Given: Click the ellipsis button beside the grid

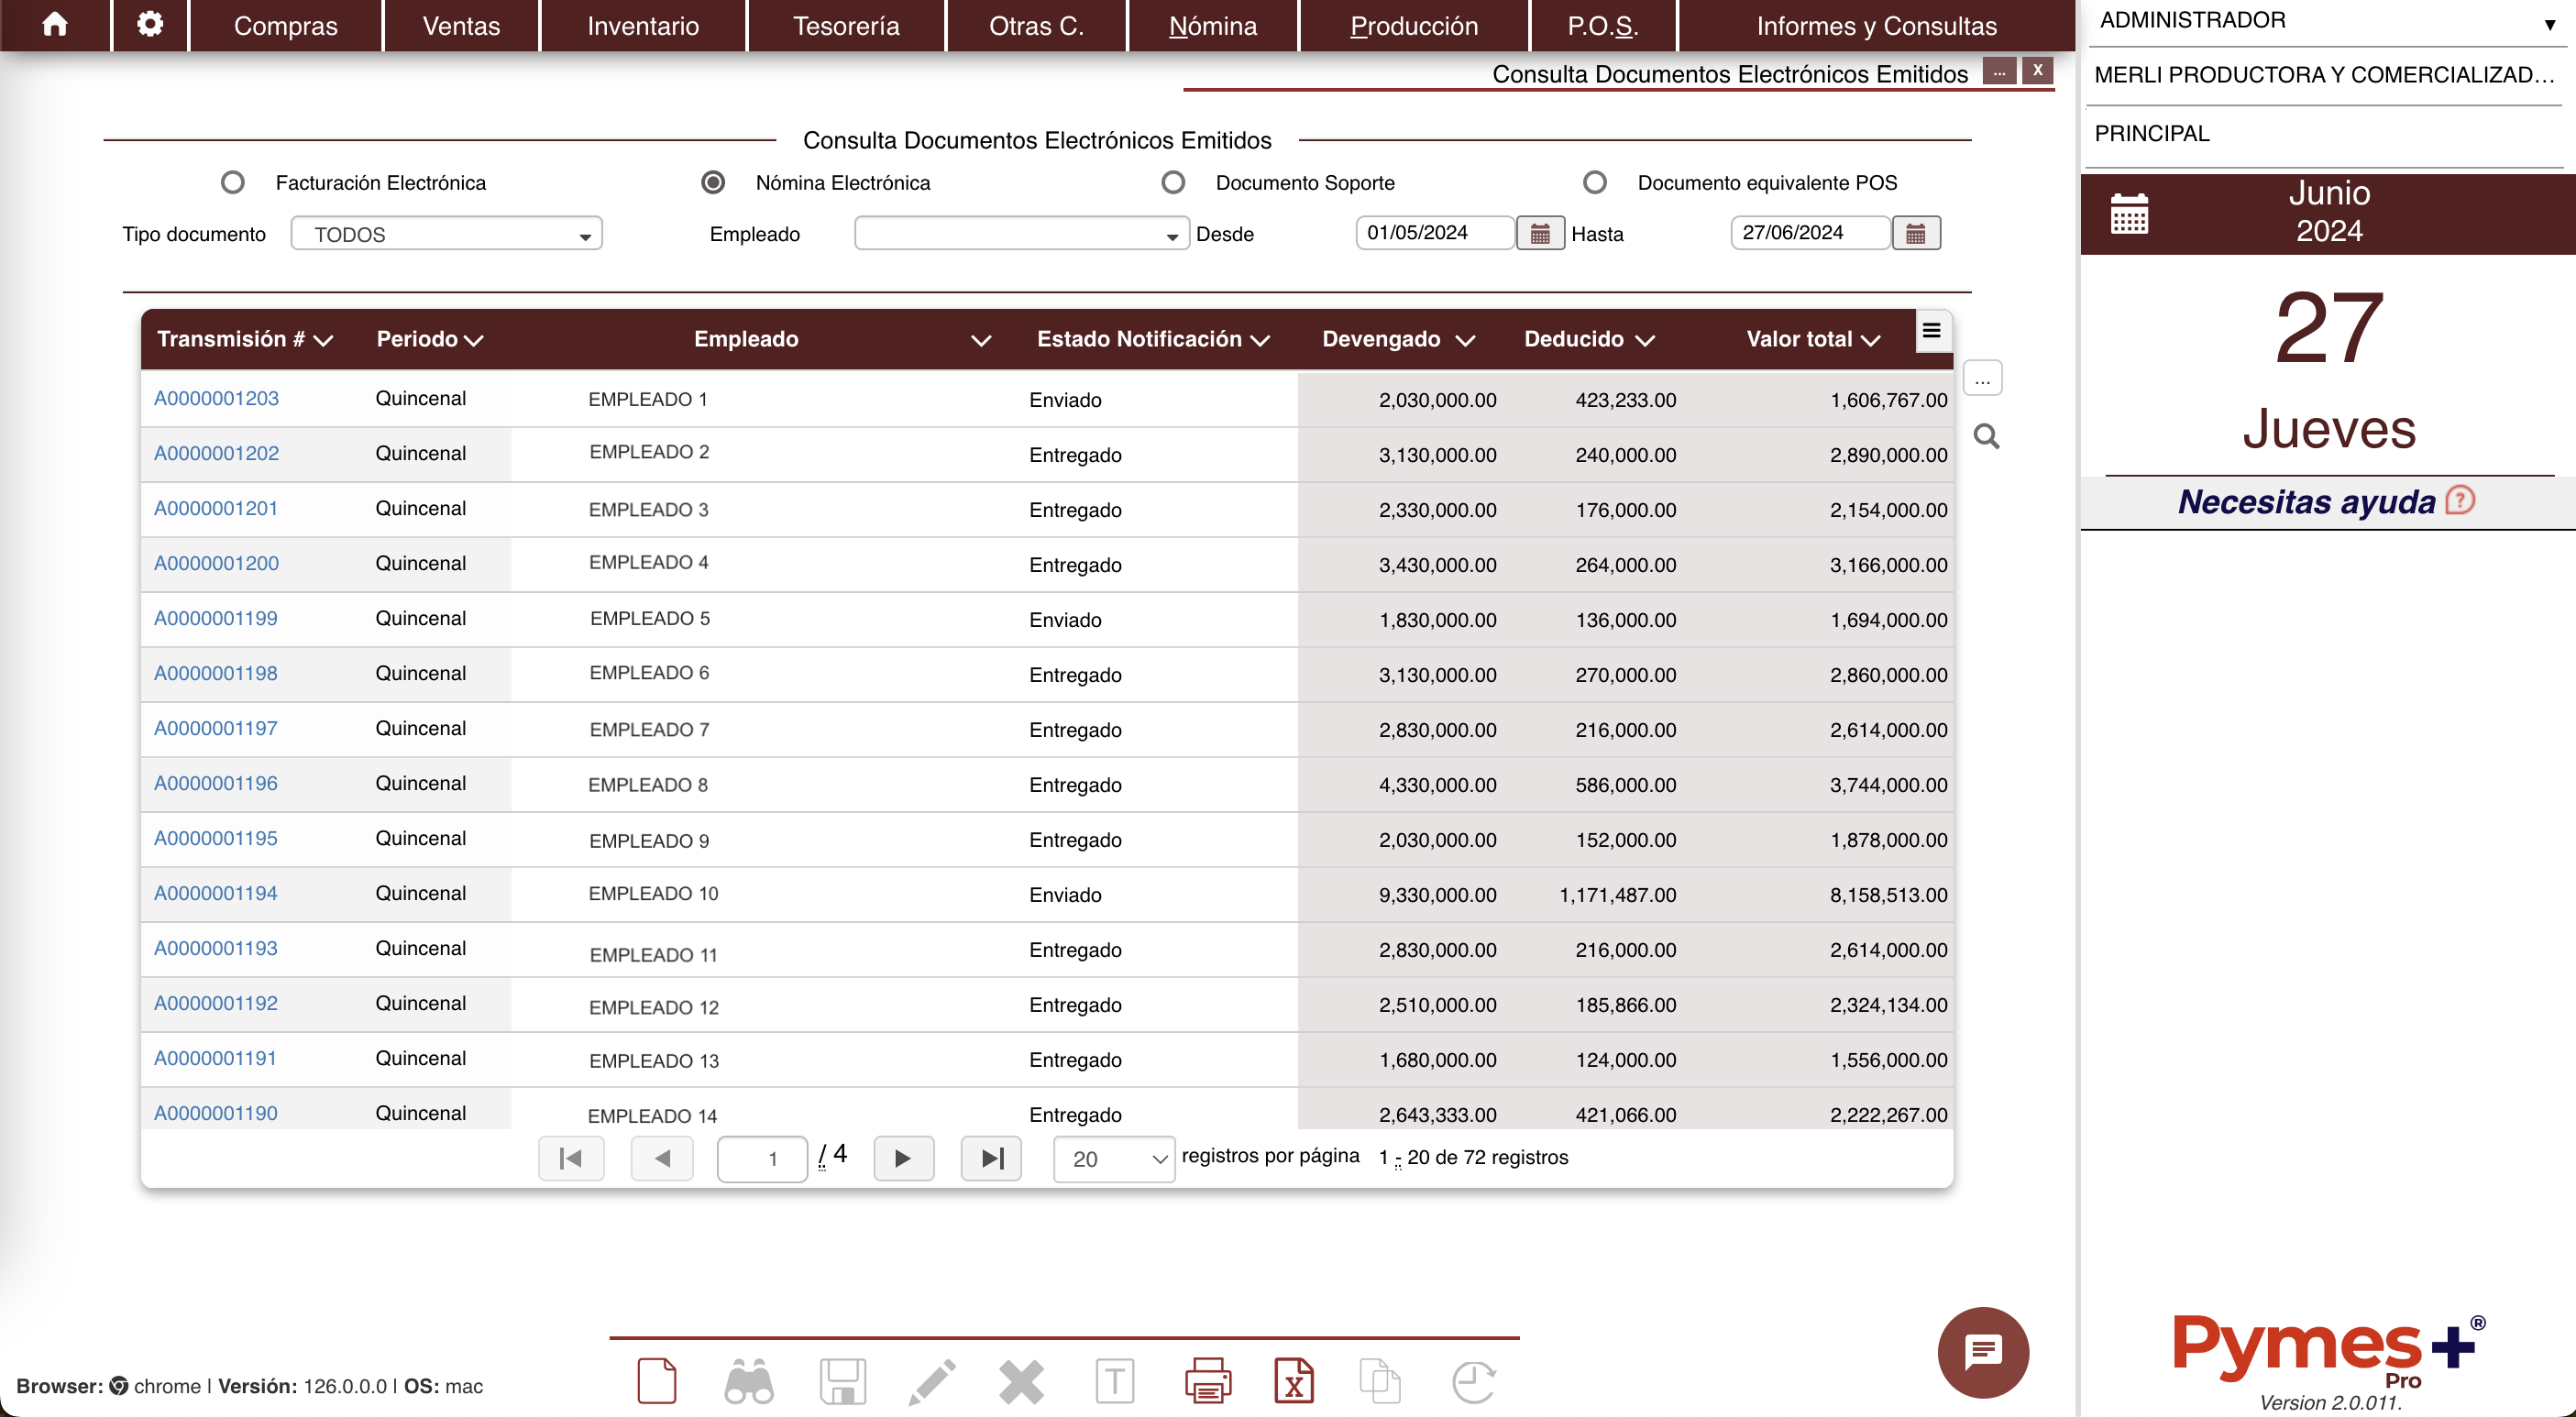Looking at the screenshot, I should [1982, 378].
